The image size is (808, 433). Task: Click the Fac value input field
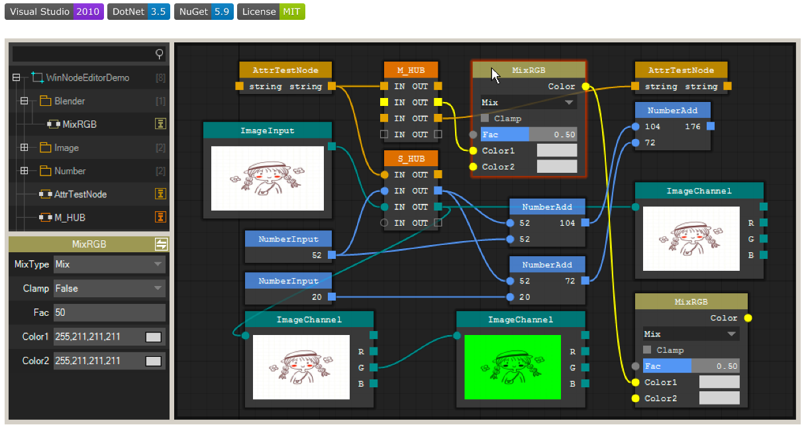[x=109, y=313]
